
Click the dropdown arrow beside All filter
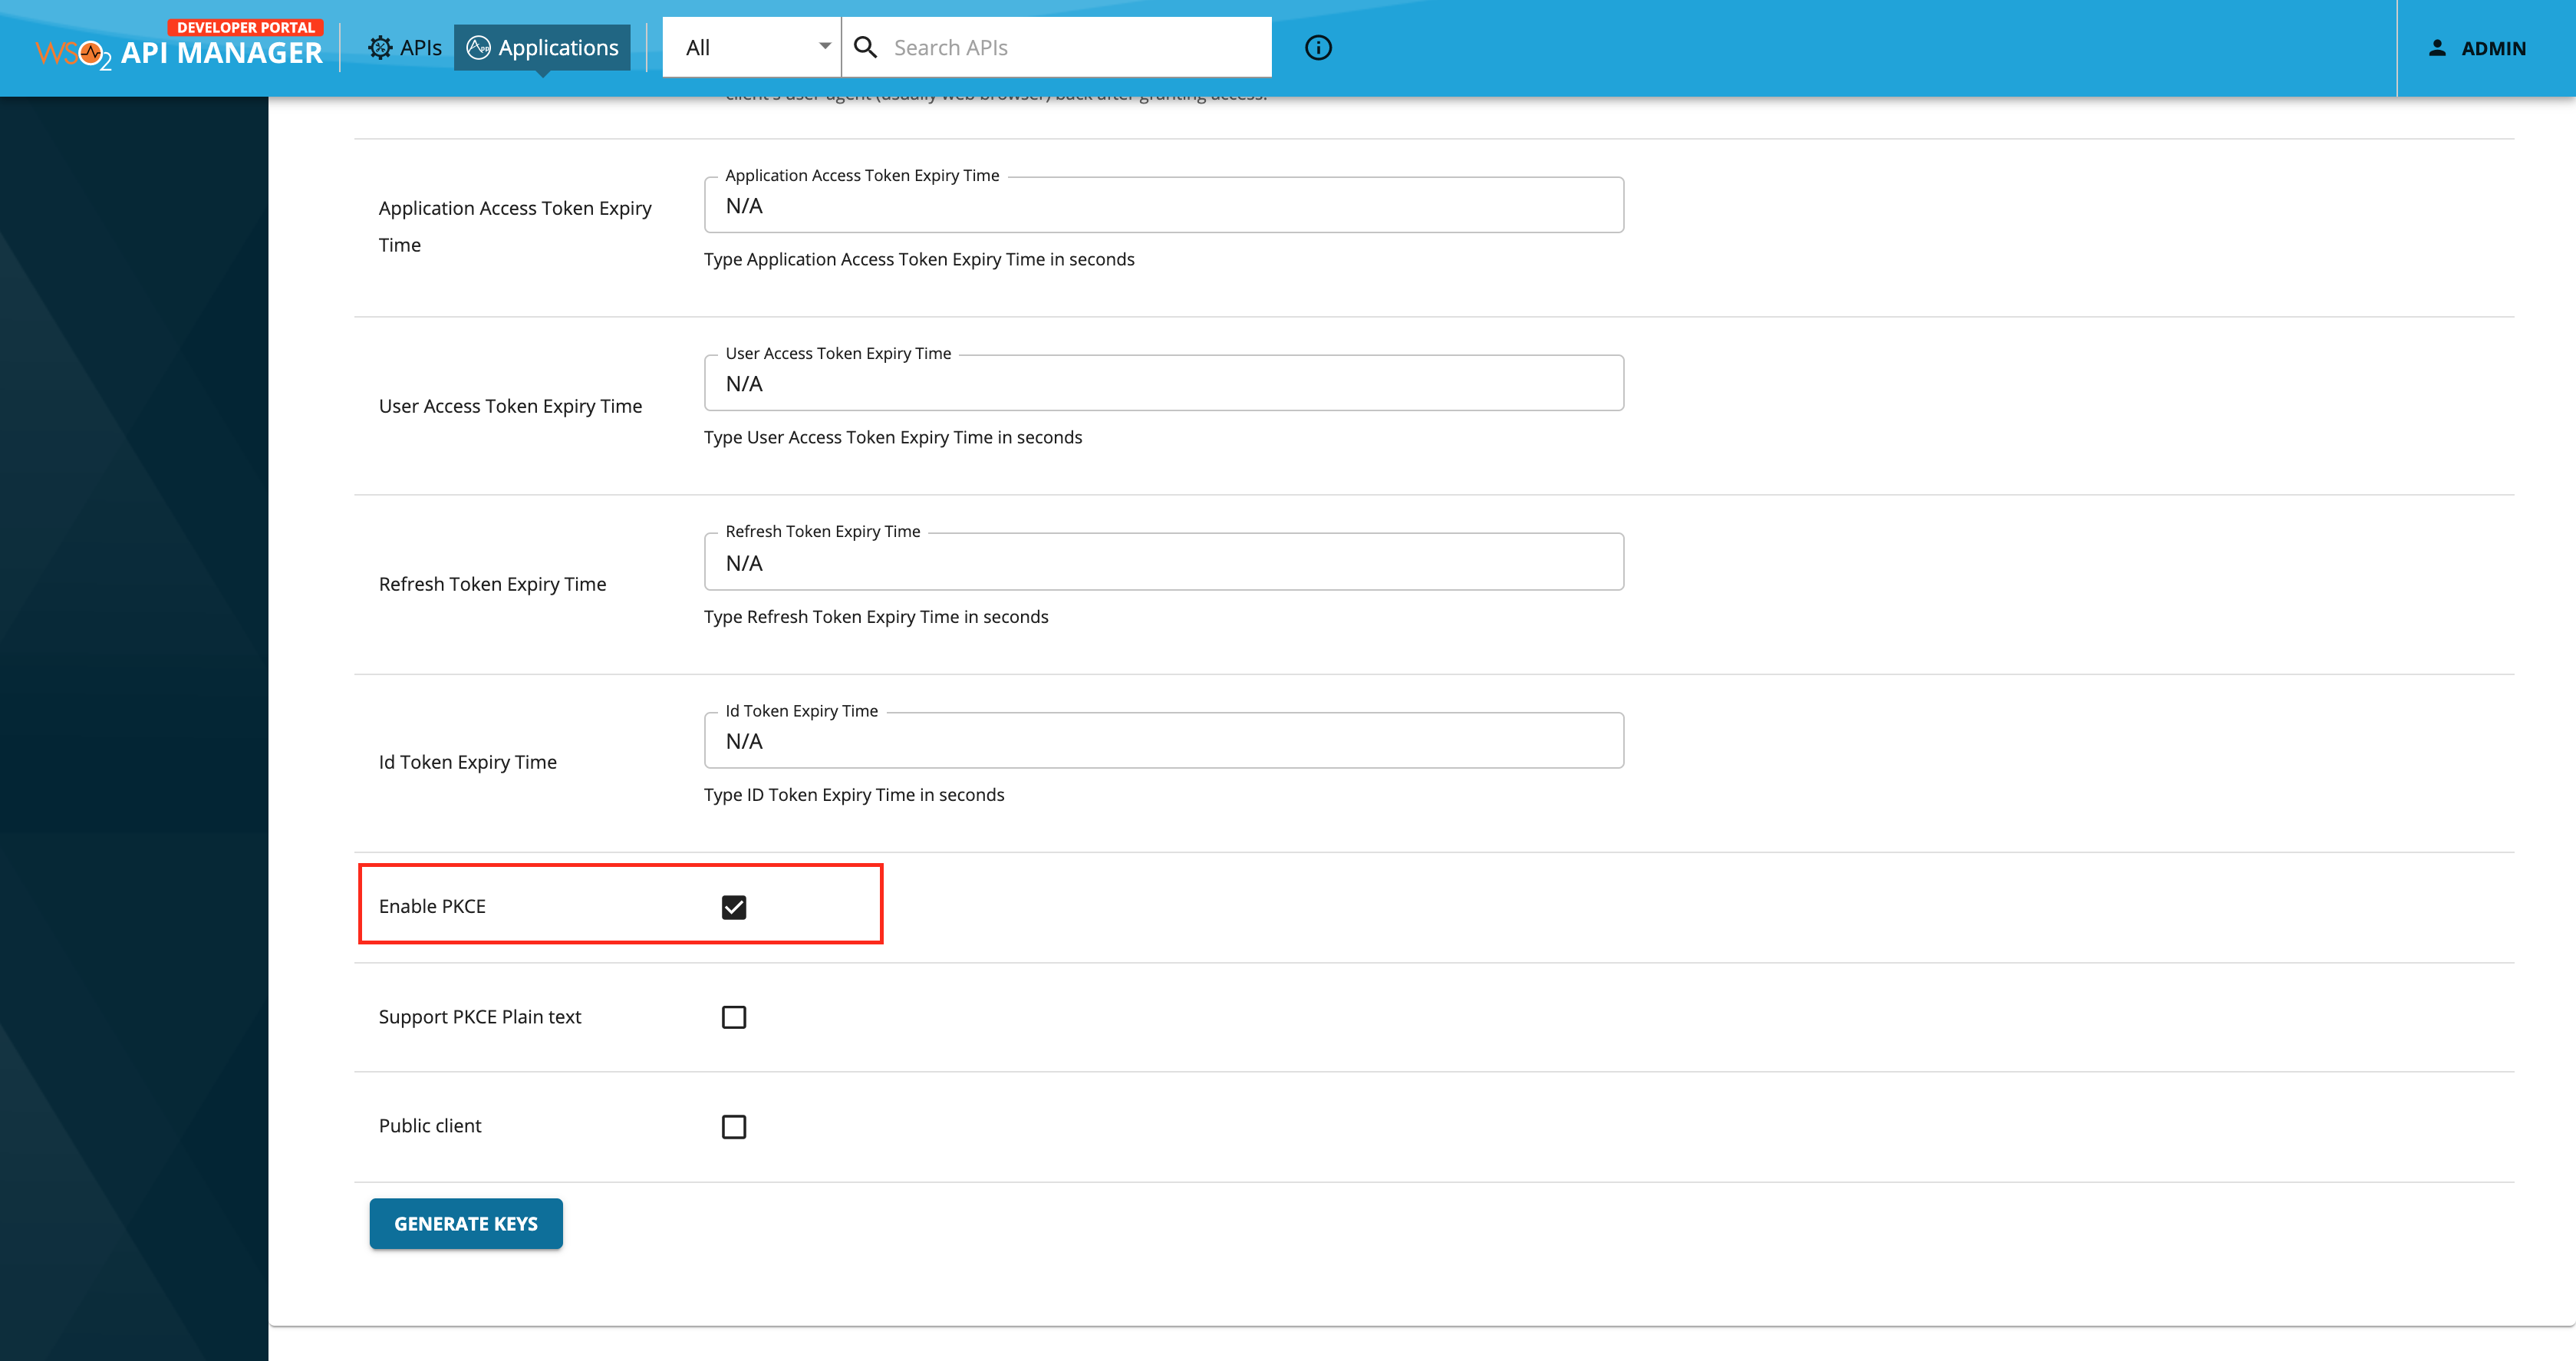point(825,47)
